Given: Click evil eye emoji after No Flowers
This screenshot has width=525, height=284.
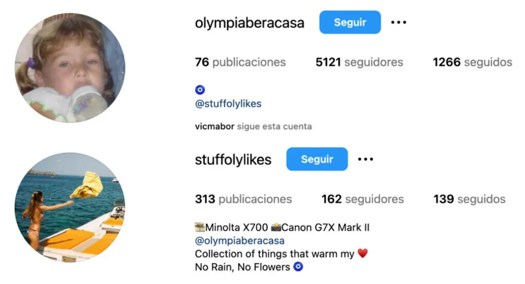Looking at the screenshot, I should click(298, 267).
